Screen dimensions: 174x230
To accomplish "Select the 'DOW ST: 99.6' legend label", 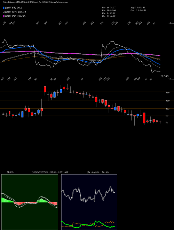I will pos(14,8).
